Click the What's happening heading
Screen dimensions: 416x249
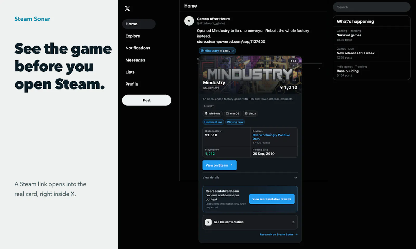click(x=355, y=22)
